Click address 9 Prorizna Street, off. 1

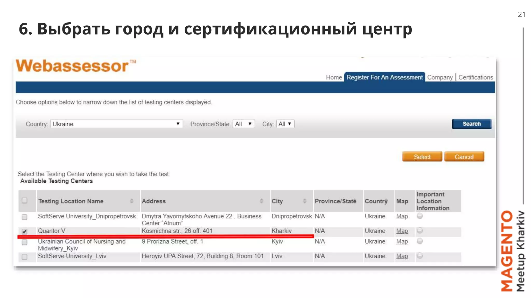pyautogui.click(x=172, y=241)
